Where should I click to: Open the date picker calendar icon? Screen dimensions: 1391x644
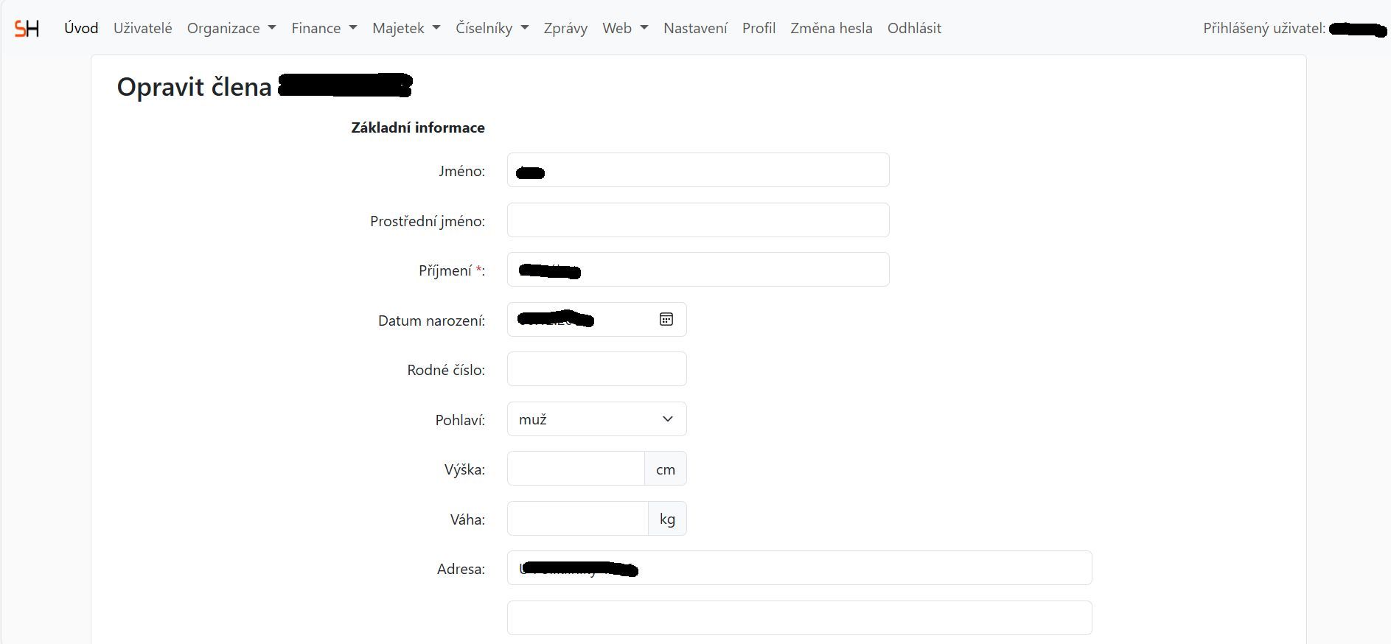[x=666, y=319]
